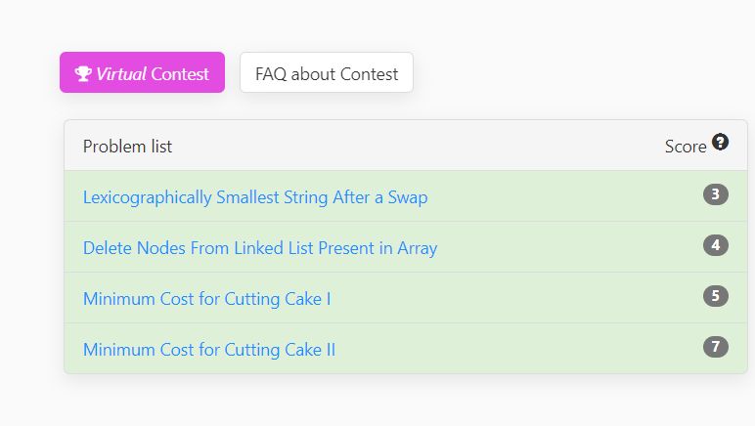Click the score badge showing 4

click(x=716, y=245)
